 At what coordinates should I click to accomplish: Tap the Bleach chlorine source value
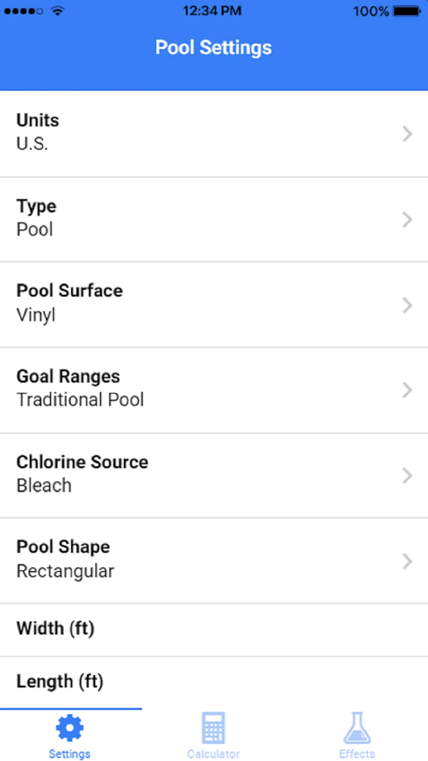point(44,486)
